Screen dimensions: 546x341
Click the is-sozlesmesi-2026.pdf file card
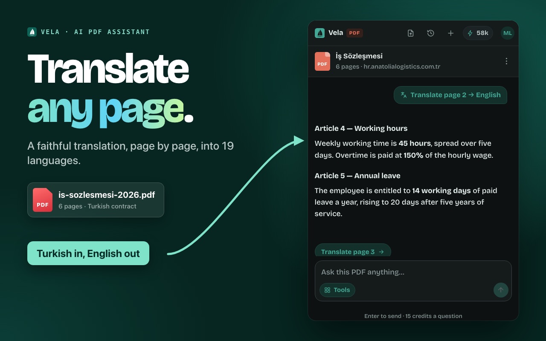tap(96, 200)
